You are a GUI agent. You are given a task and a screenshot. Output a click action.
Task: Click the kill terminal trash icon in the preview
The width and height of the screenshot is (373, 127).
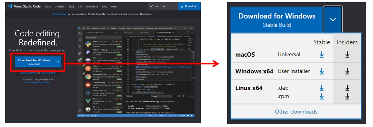point(183,96)
